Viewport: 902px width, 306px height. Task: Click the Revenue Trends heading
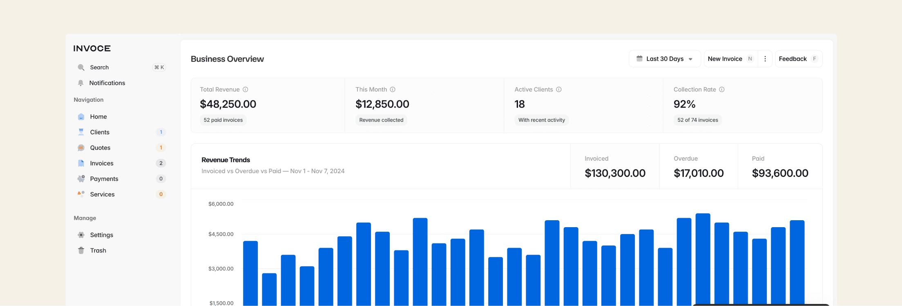click(x=225, y=160)
